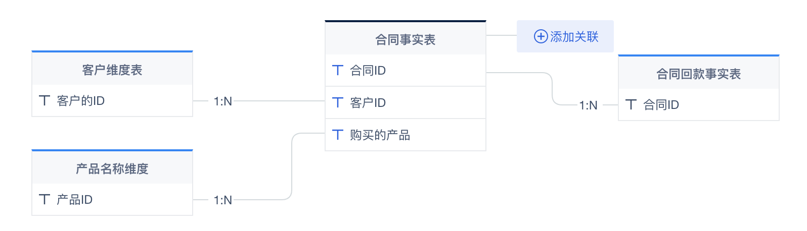Click text-type icon beside 客户ID field

click(x=338, y=103)
